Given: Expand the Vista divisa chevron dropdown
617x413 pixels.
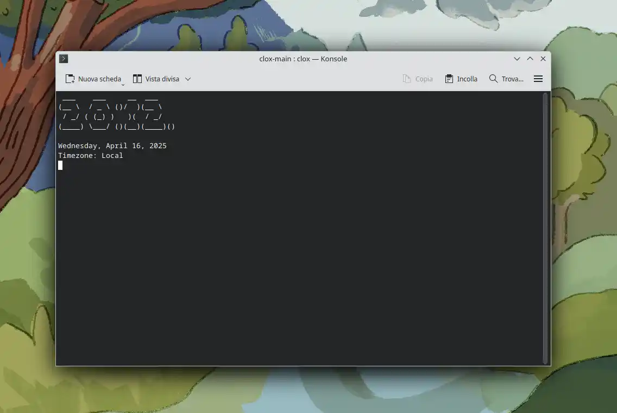Looking at the screenshot, I should coord(188,79).
